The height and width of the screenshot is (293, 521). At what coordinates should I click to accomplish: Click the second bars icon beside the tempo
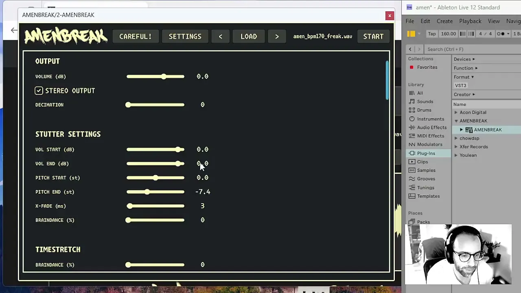[471, 34]
